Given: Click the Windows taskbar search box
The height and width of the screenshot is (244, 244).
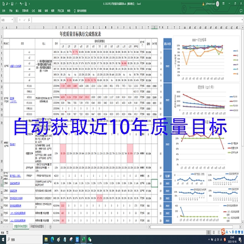Looking at the screenshot, I should click(x=24, y=240).
